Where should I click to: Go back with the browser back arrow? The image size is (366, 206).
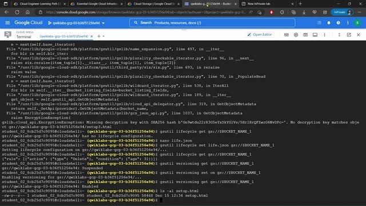pyautogui.click(x=6, y=12)
